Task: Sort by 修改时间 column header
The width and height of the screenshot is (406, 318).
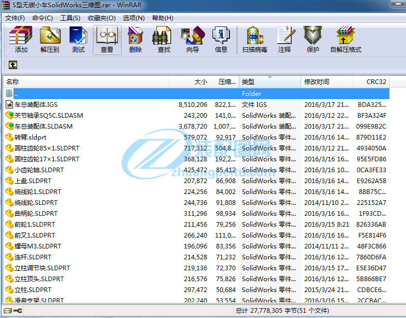Action: (327, 82)
